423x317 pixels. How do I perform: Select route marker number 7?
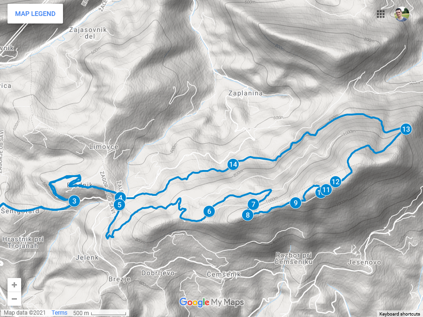pyautogui.click(x=253, y=204)
